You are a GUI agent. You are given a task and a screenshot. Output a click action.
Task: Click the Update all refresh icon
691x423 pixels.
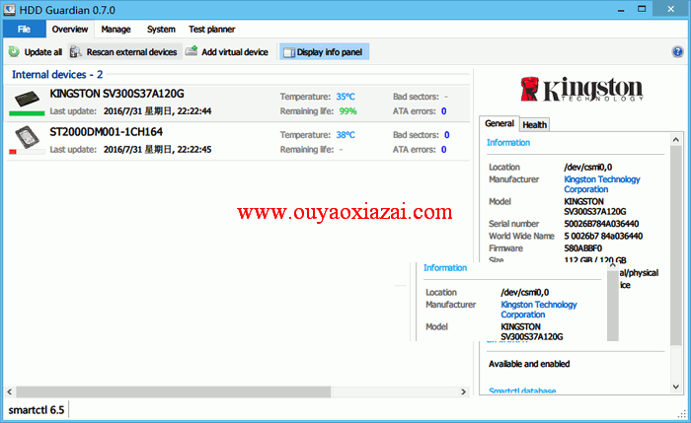click(x=14, y=52)
